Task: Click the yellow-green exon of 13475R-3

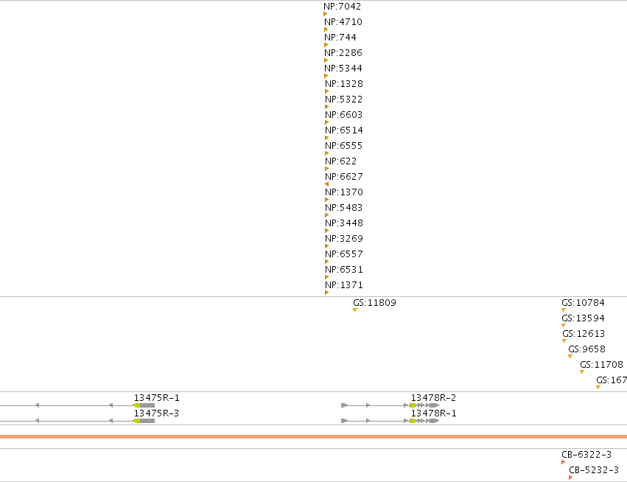Action: pyautogui.click(x=137, y=421)
